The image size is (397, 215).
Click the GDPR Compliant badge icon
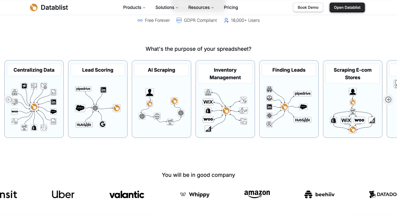pyautogui.click(x=179, y=20)
